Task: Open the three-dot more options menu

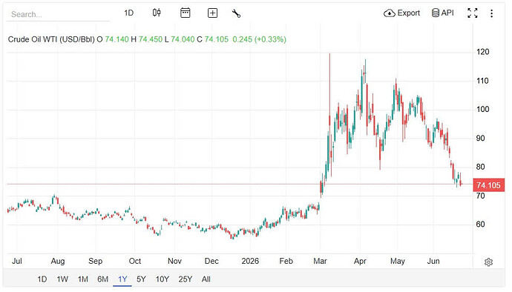Action: (491, 13)
